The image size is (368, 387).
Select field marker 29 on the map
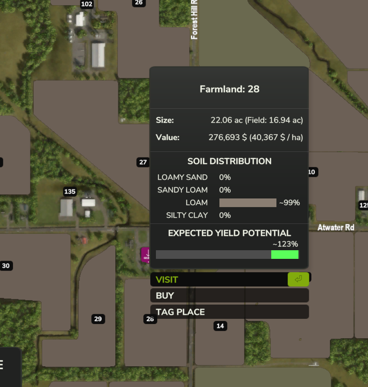click(98, 319)
